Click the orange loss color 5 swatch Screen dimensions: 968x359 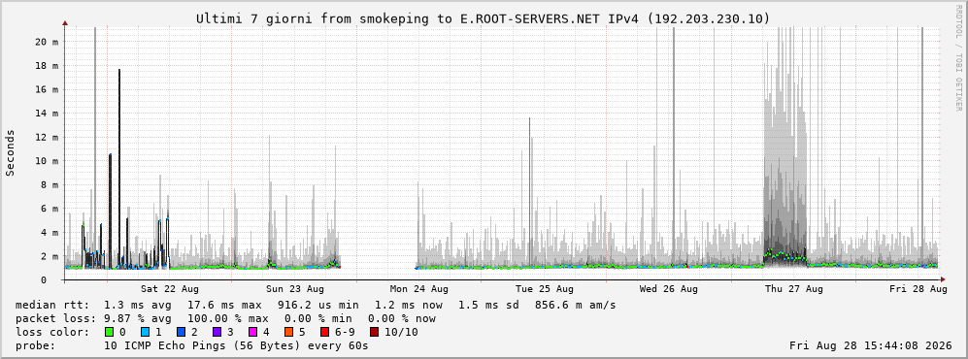289,332
